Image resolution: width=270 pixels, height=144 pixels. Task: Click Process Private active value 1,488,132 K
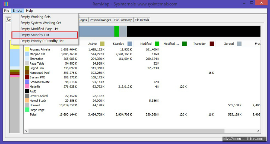[96, 49]
